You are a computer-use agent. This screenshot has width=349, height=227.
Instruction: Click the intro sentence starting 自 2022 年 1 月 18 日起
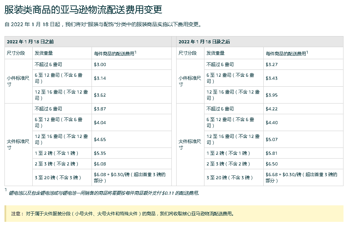point(103,24)
